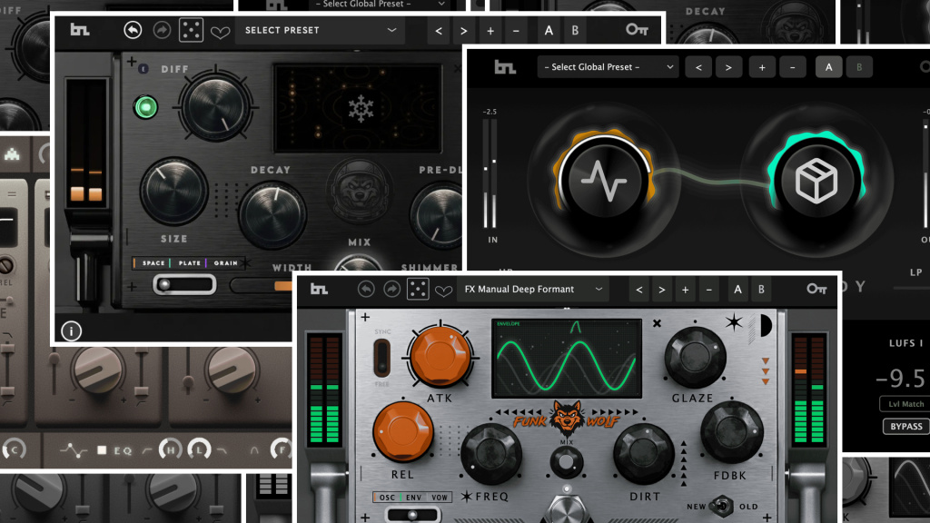Screen dimensions: 930x523
Task: Click minus button in Funk Wolf toolbar
Action: coord(708,290)
